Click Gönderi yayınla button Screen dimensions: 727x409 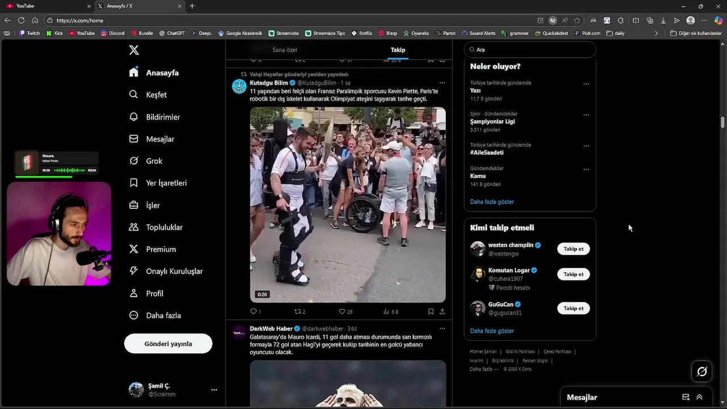[x=168, y=344]
